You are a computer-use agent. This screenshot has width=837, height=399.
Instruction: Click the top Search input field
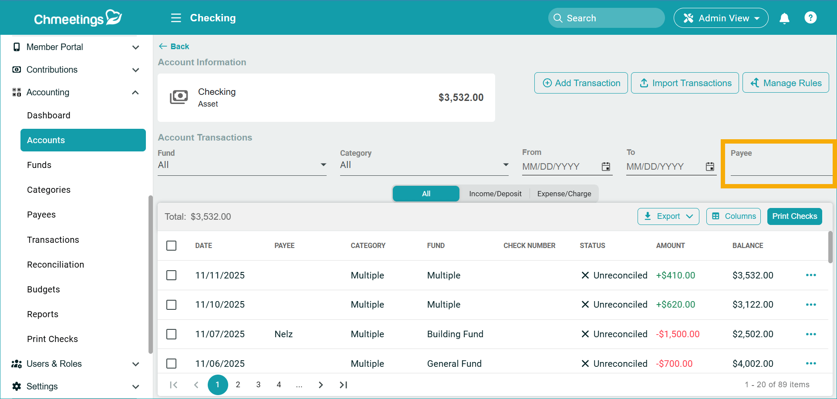click(x=606, y=18)
